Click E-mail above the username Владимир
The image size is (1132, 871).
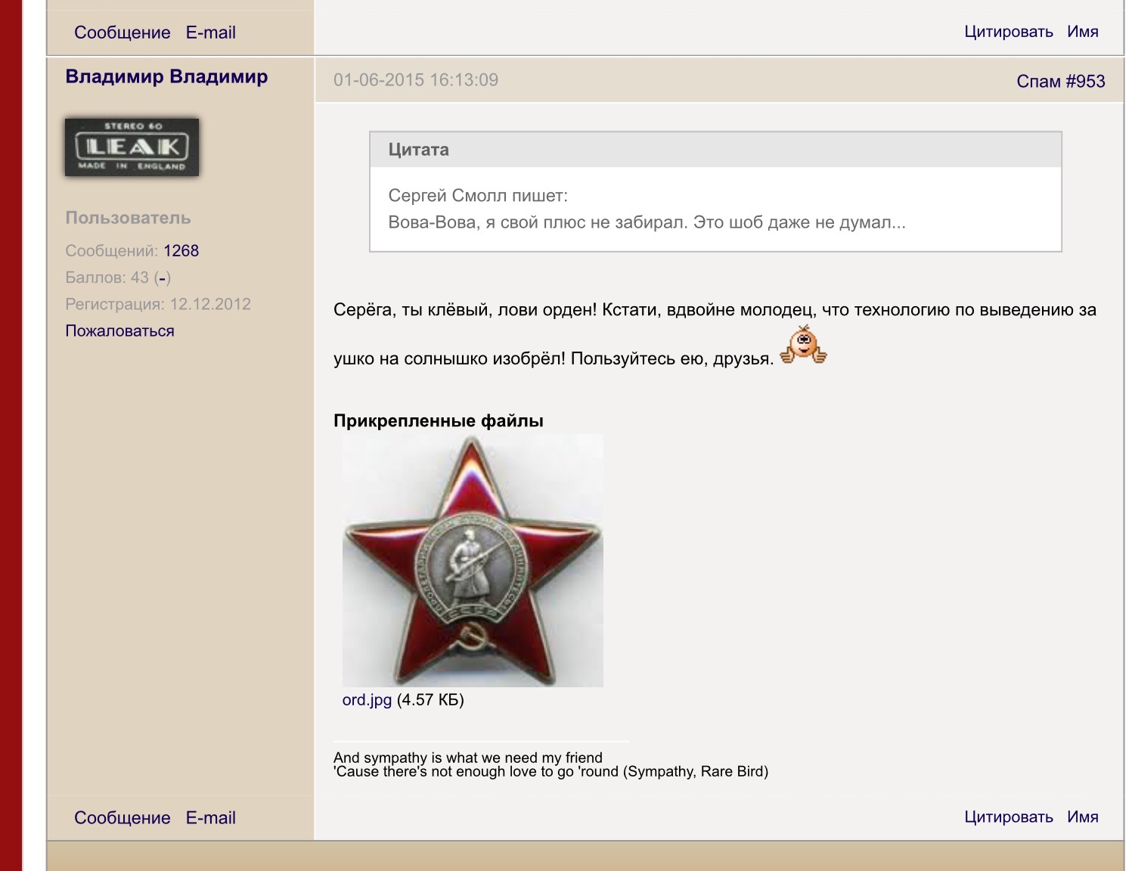tap(210, 33)
